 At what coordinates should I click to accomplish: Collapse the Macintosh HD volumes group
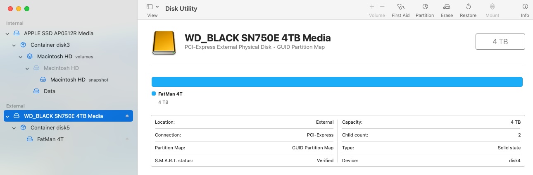tap(21, 57)
